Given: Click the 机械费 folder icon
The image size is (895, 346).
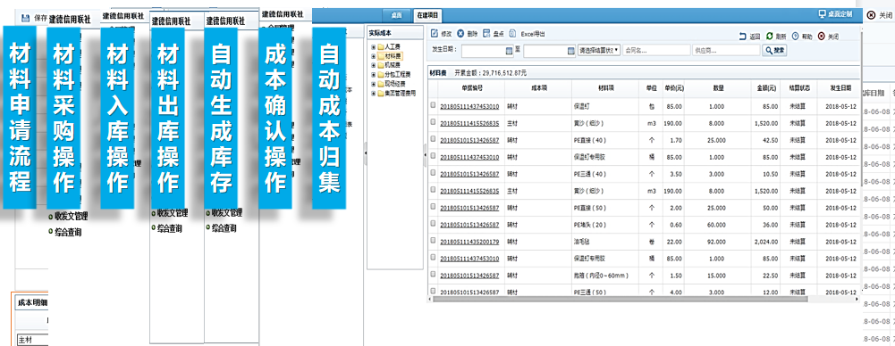Looking at the screenshot, I should pyautogui.click(x=381, y=65).
